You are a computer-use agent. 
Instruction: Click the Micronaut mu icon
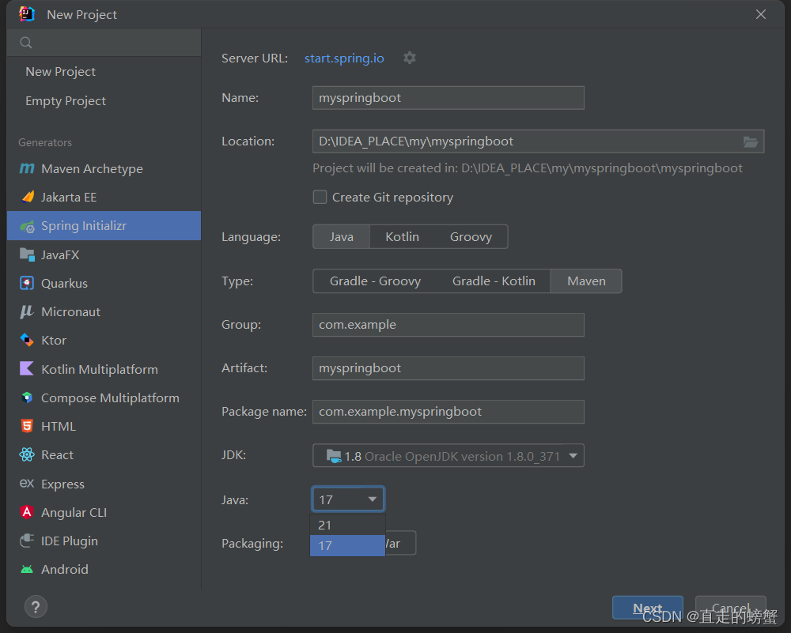[x=27, y=312]
